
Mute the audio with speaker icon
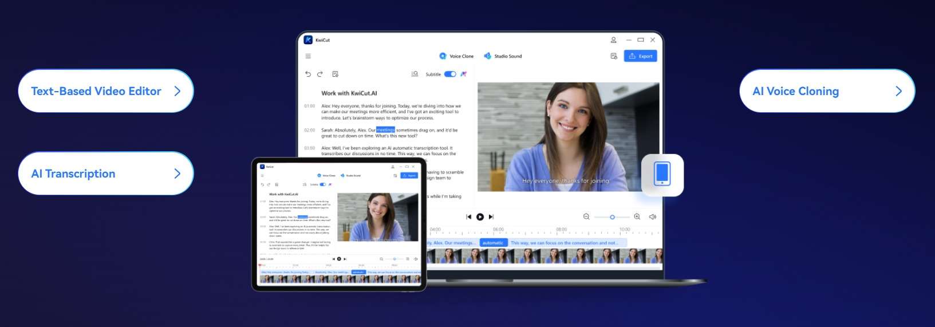point(652,216)
